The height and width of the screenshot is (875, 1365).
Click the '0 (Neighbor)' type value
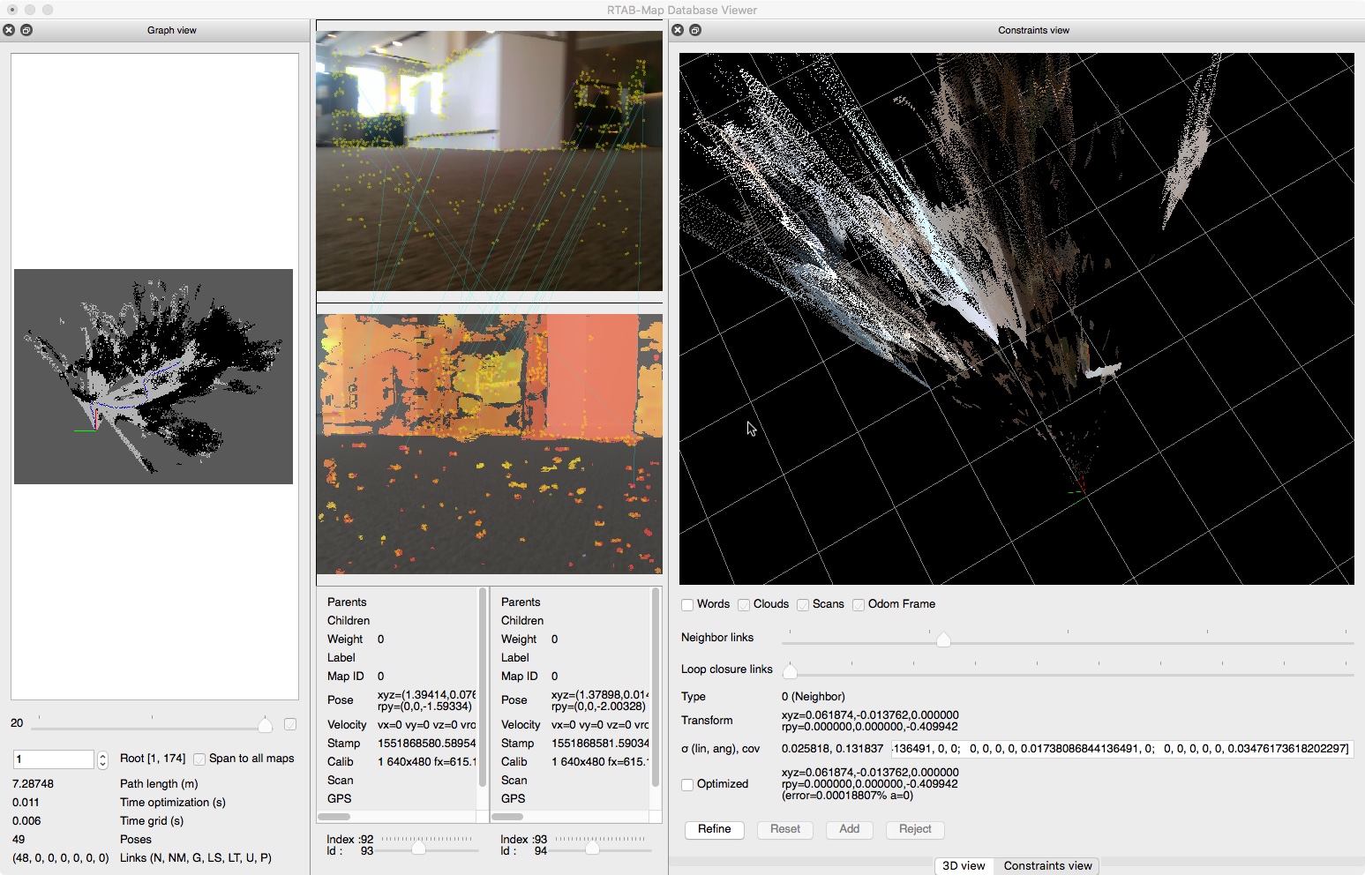814,697
